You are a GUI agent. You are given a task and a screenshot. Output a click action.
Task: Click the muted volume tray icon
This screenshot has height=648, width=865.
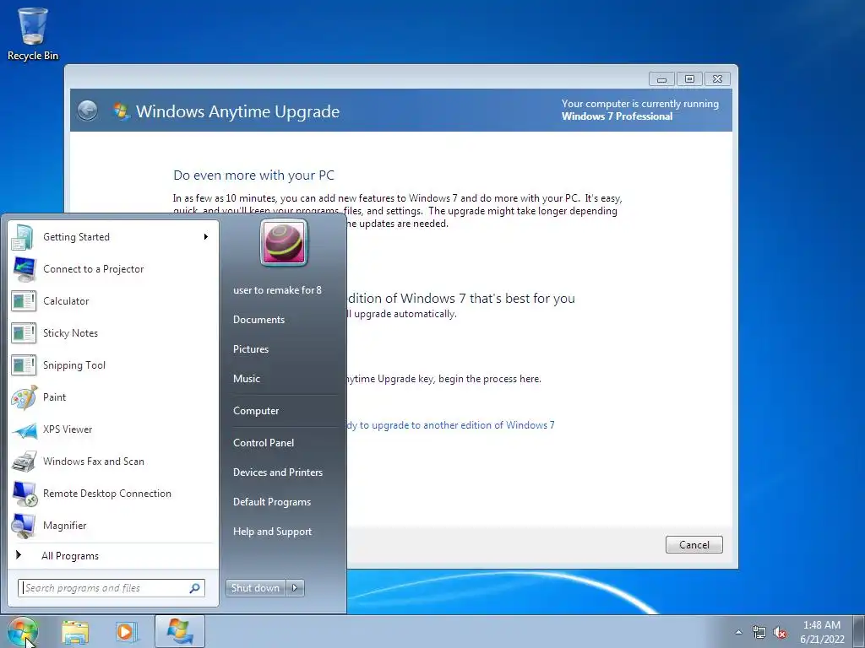coord(780,633)
